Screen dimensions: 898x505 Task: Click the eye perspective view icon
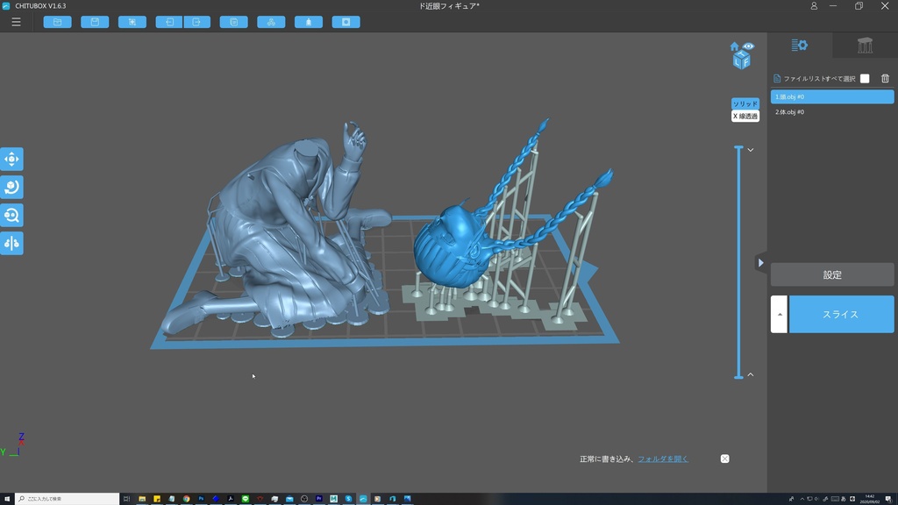pyautogui.click(x=749, y=46)
